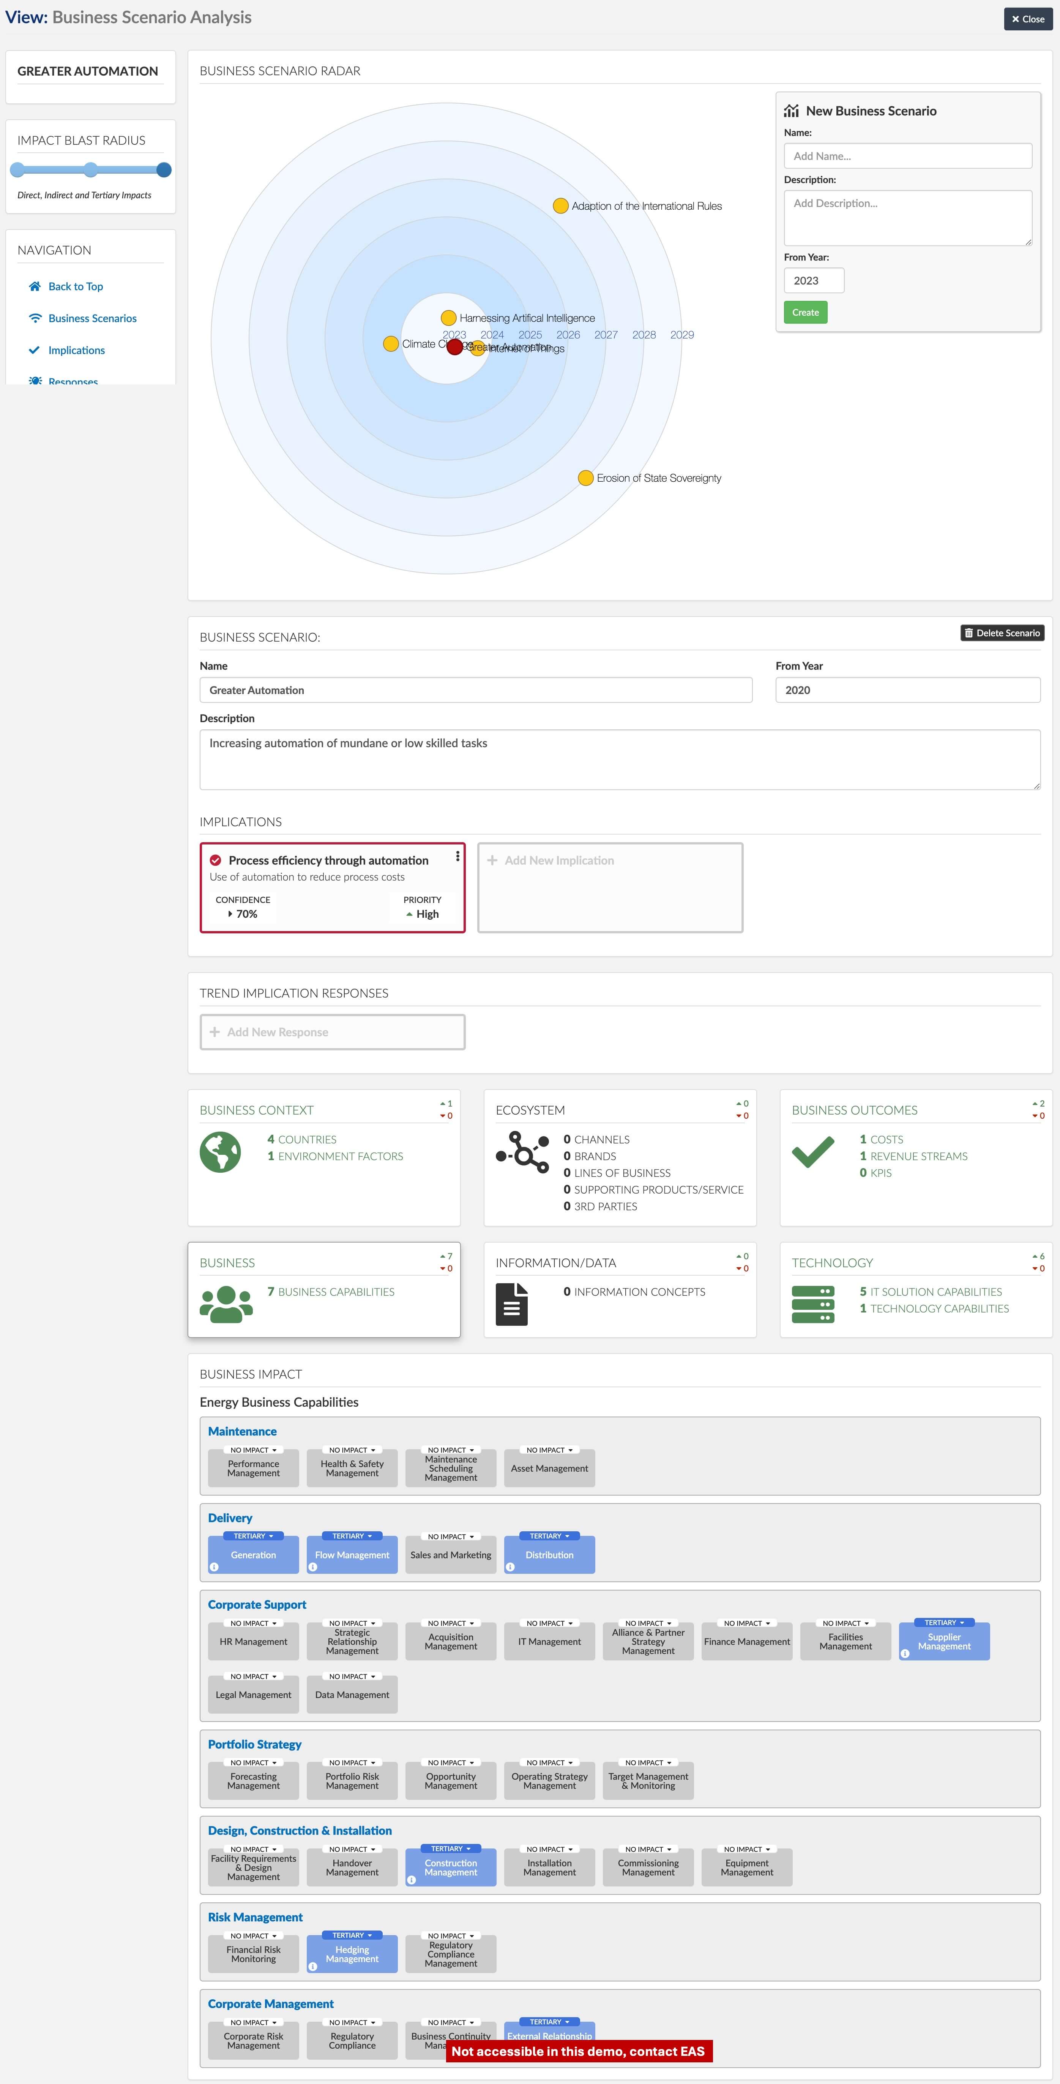Click the network nodes icon in Ecosystem
1060x2084 pixels.
point(522,1151)
